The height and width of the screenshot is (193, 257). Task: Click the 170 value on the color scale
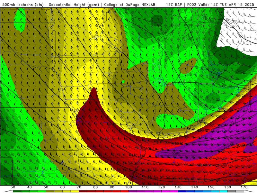[244, 187]
